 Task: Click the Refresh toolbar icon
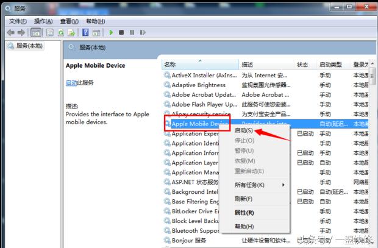point(61,32)
